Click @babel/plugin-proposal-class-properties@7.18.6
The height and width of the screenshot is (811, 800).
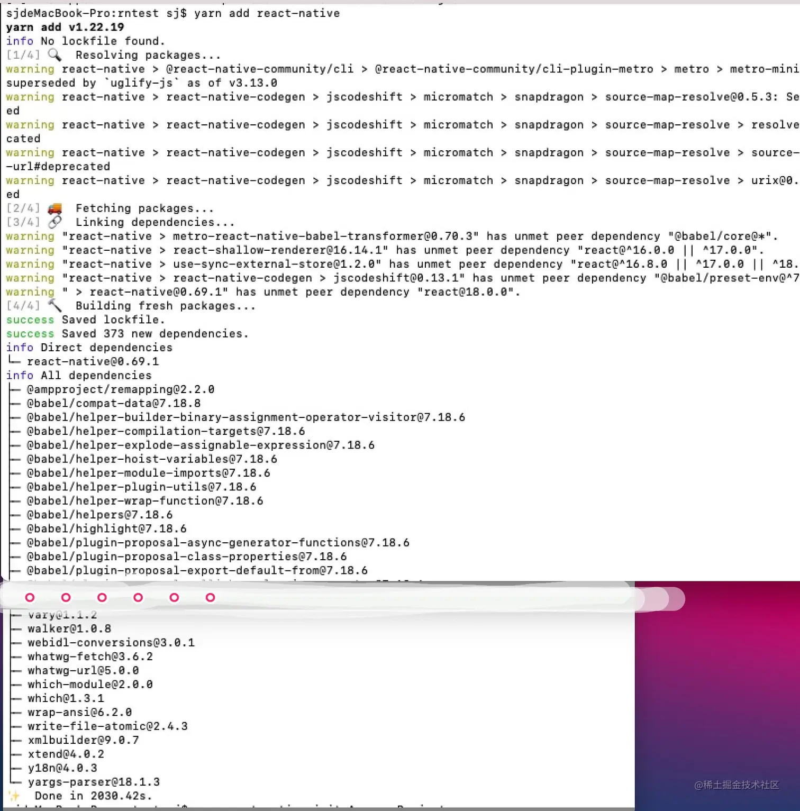point(187,557)
